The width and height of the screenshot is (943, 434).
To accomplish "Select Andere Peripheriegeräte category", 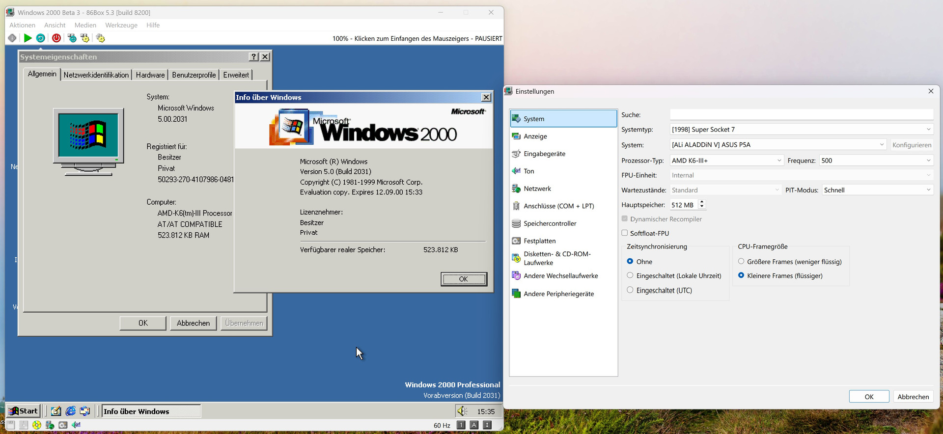I will click(563, 294).
